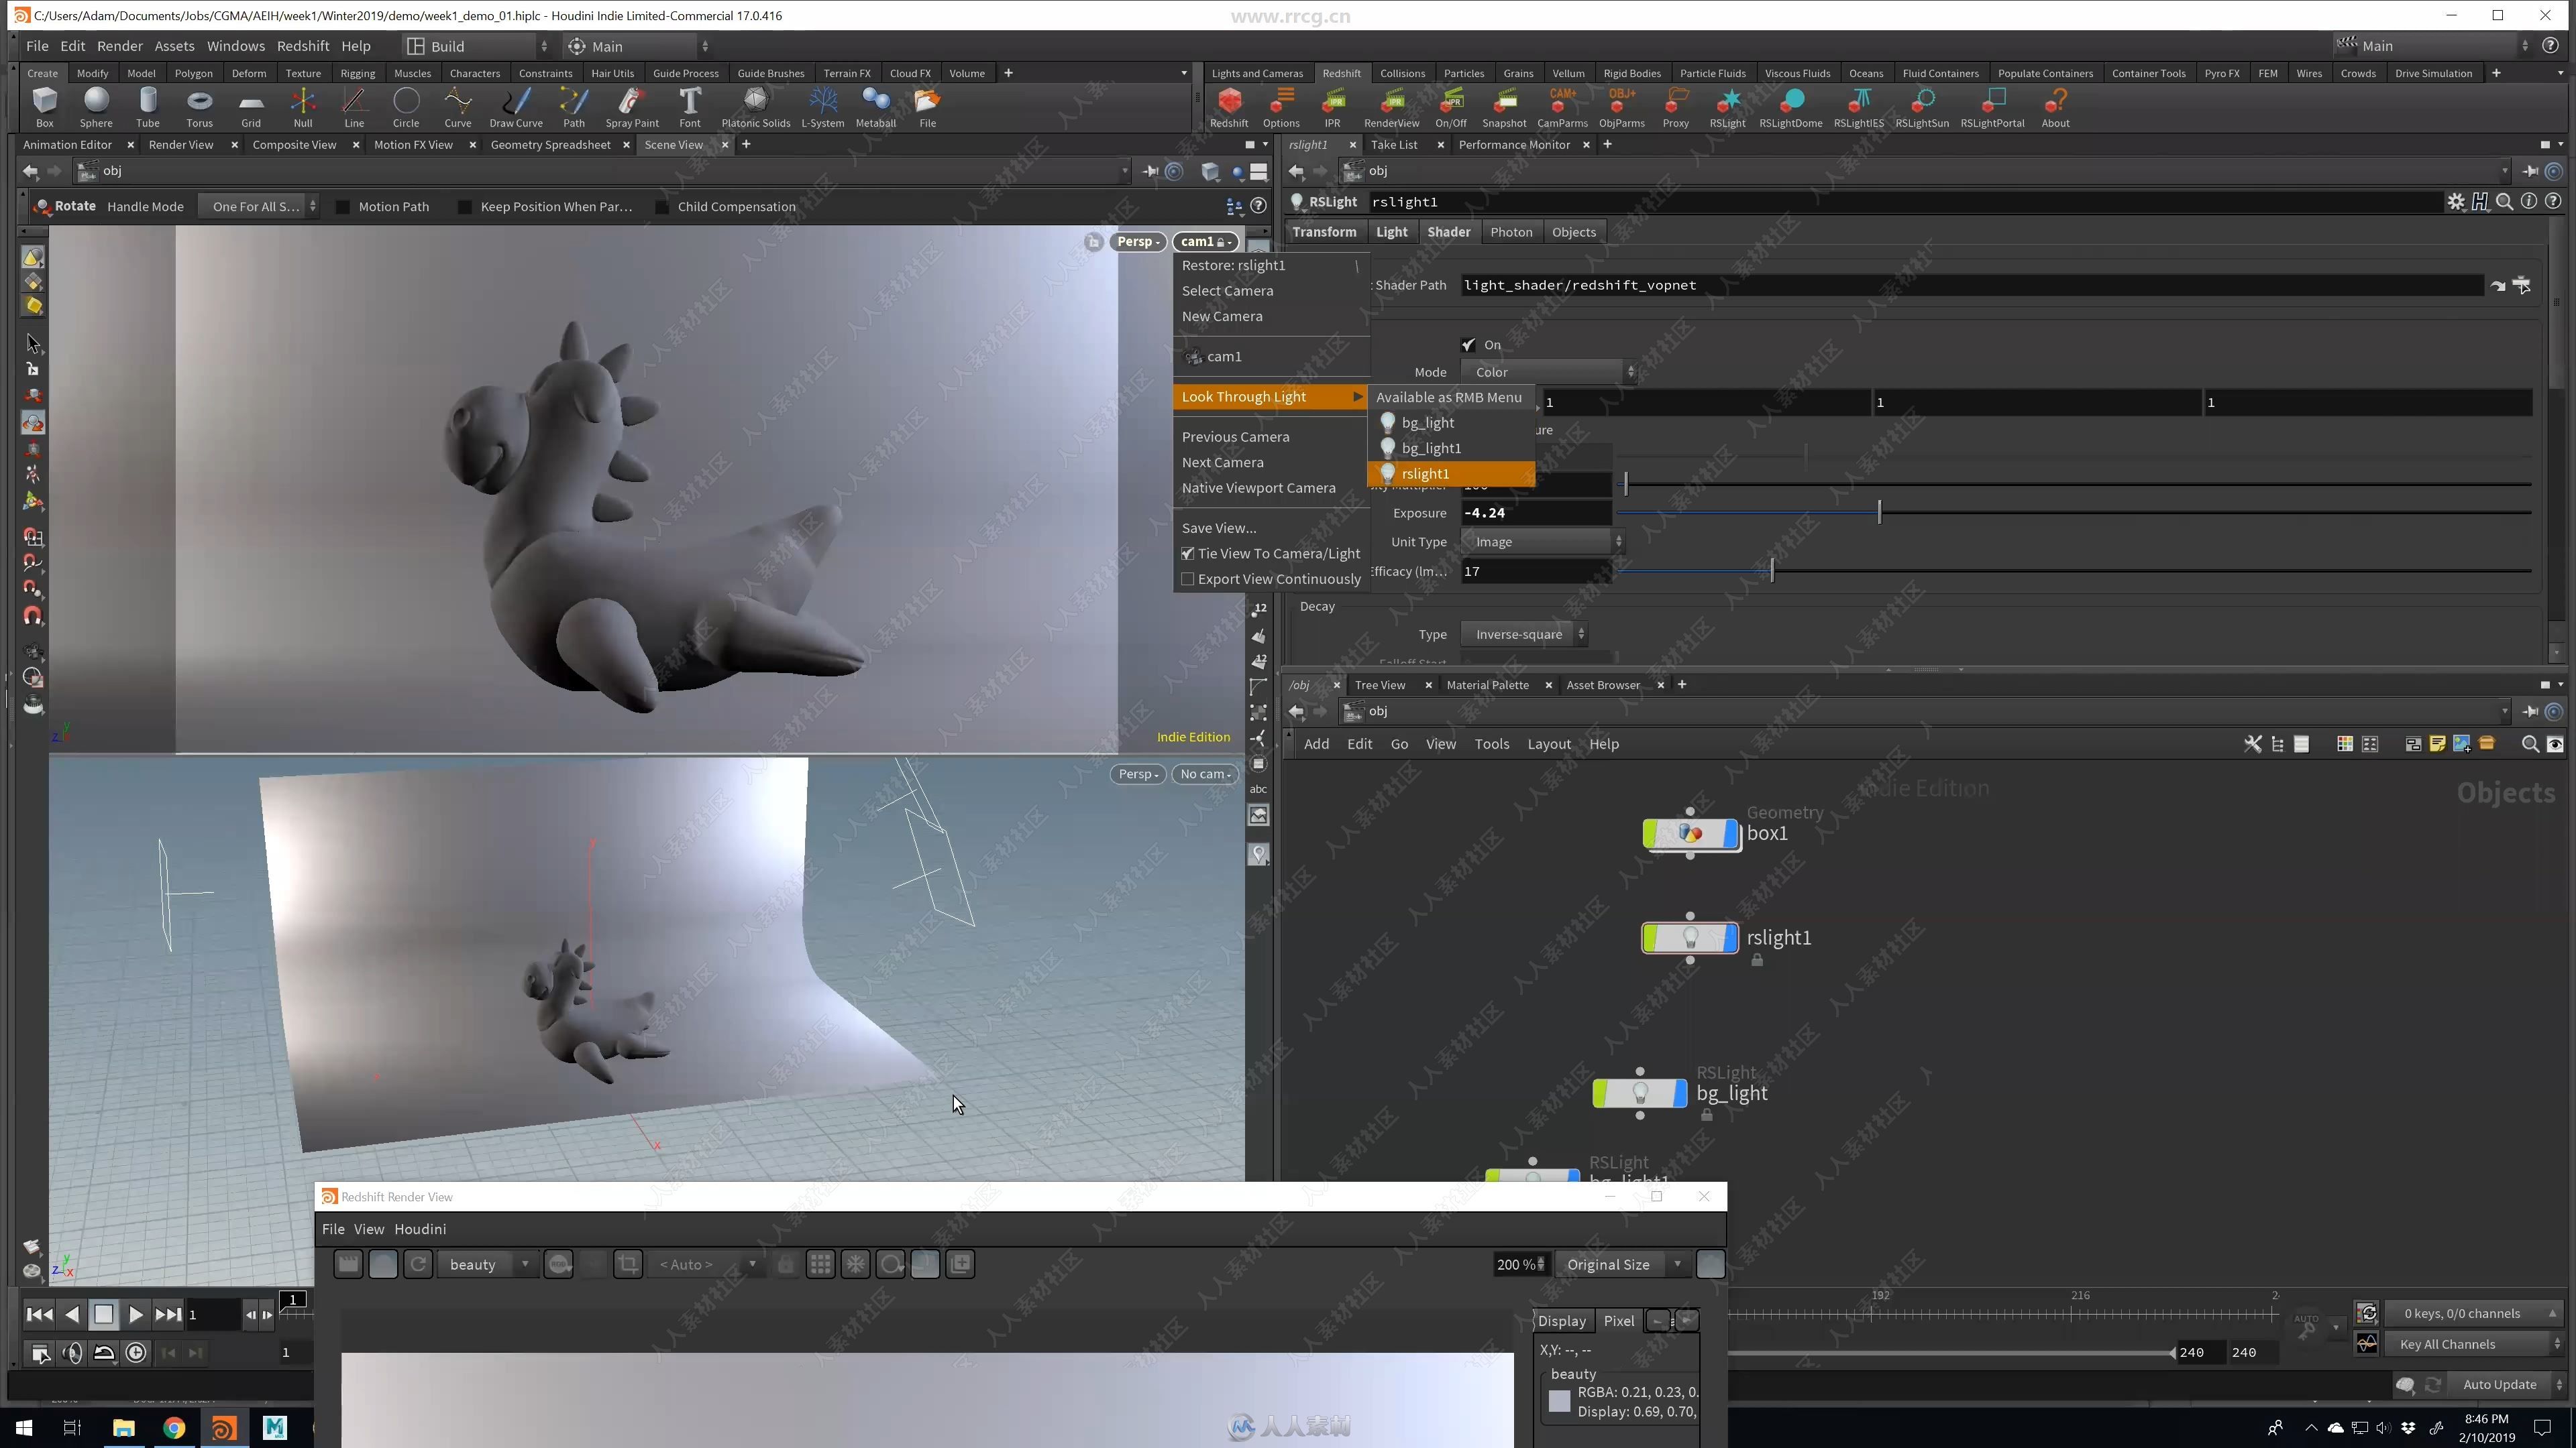Viewport: 2576px width, 1448px height.
Task: Adjust the Exposure slider handle
Action: (1879, 513)
